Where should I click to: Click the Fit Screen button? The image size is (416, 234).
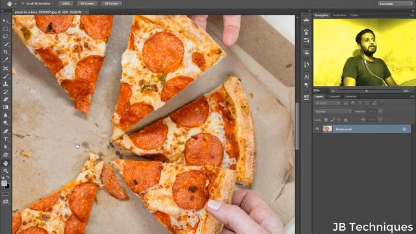click(x=87, y=3)
